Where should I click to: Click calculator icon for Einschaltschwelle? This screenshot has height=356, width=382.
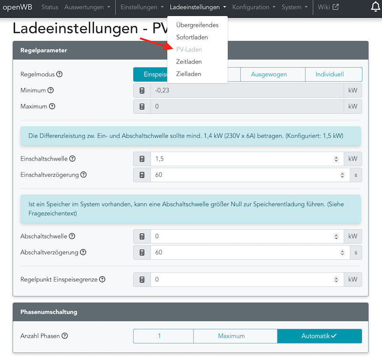point(142,159)
